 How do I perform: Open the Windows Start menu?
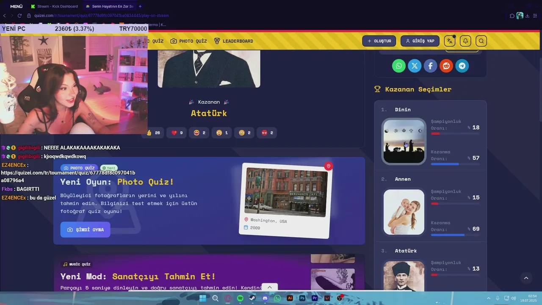(203, 298)
